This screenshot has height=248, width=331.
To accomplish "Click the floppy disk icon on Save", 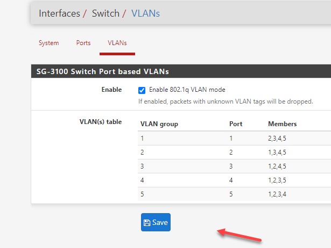I will coord(147,223).
